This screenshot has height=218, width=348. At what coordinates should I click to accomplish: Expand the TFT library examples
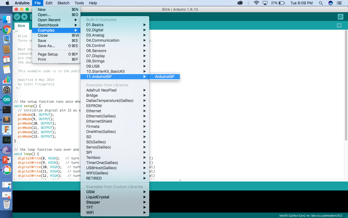point(115,207)
